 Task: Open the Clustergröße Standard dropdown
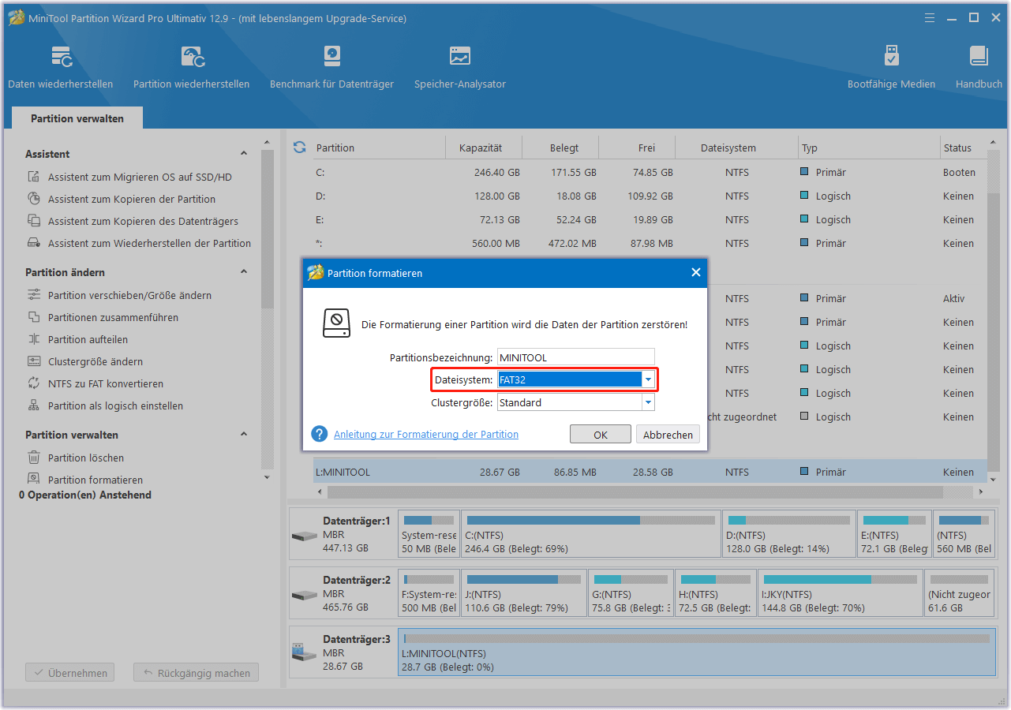tap(648, 402)
